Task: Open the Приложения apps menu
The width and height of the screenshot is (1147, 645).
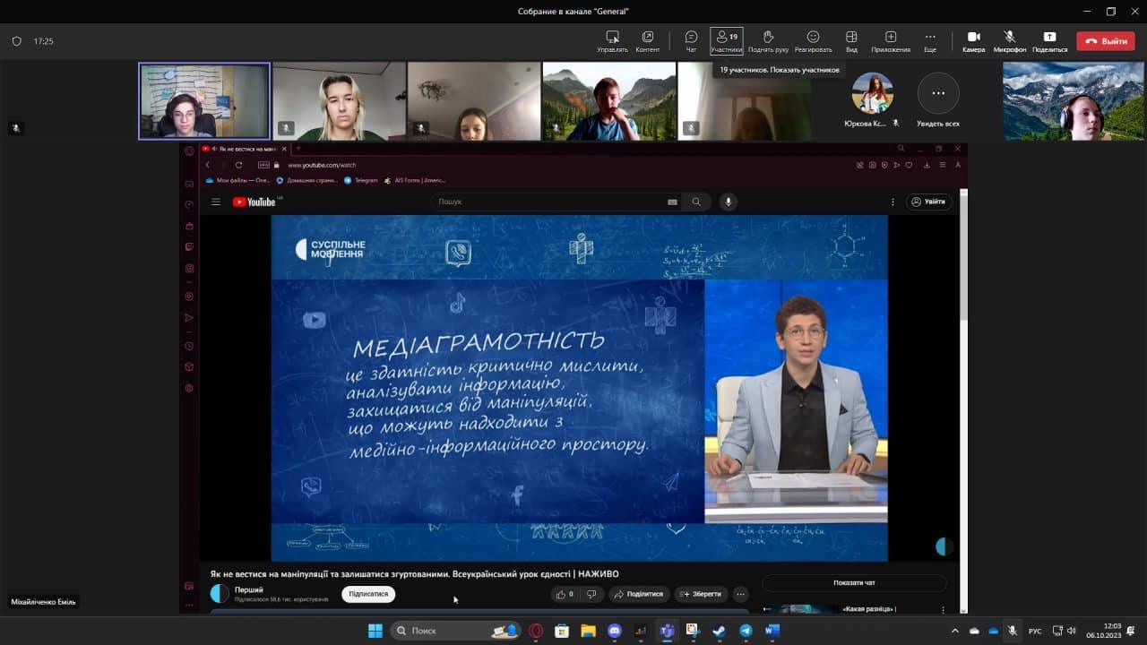Action: (x=891, y=41)
